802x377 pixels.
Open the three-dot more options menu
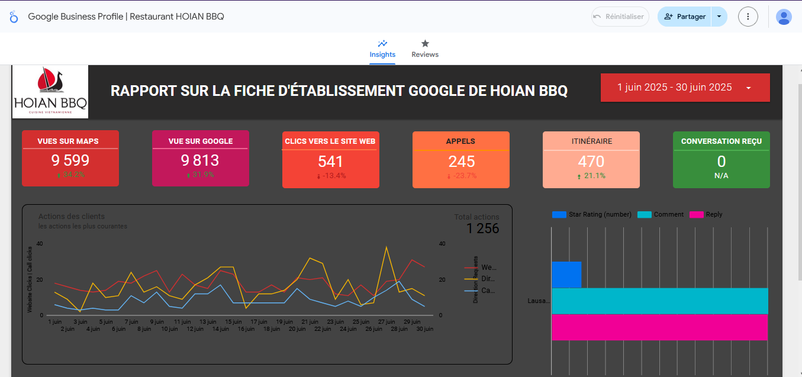[748, 17]
